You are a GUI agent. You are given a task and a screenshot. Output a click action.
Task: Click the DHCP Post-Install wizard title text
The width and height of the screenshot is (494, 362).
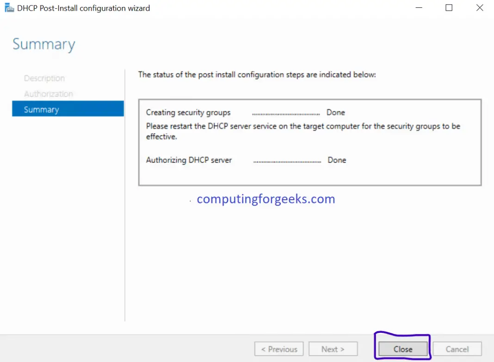pyautogui.click(x=83, y=8)
